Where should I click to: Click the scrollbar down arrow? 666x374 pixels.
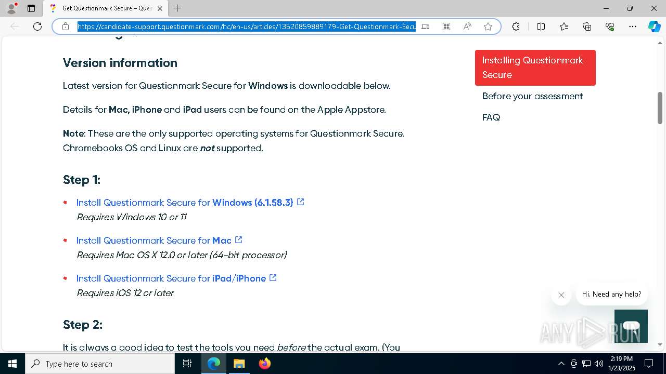pos(660,344)
